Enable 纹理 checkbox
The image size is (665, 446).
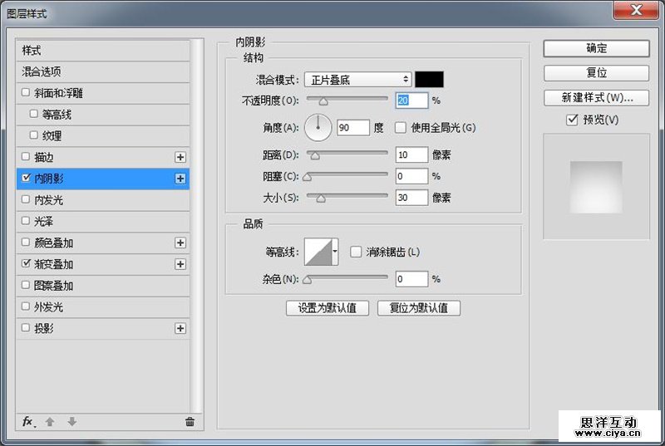click(x=34, y=135)
